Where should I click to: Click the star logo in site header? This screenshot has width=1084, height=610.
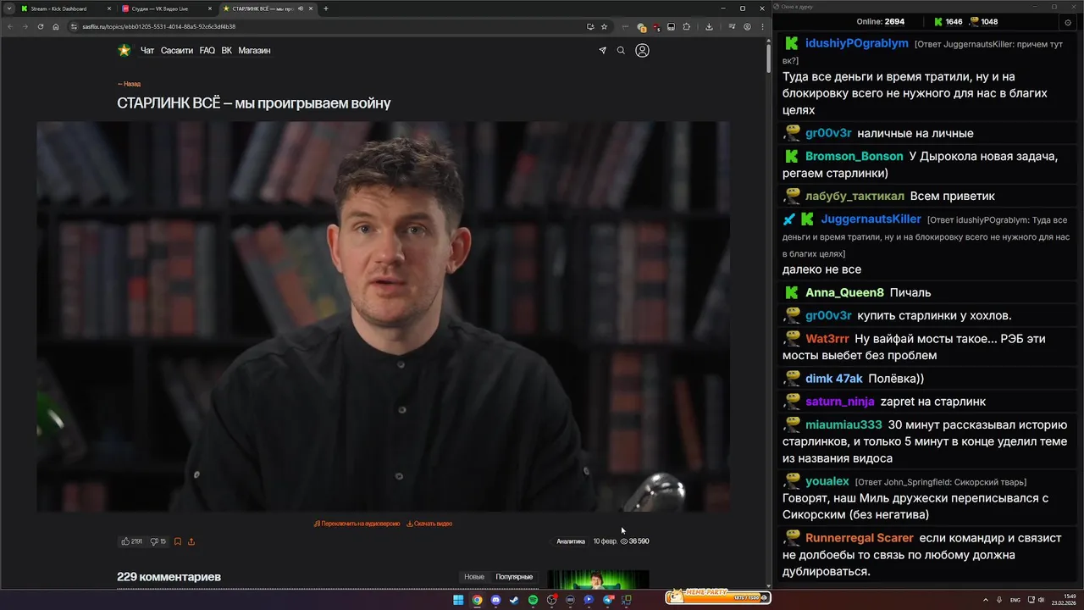(124, 51)
